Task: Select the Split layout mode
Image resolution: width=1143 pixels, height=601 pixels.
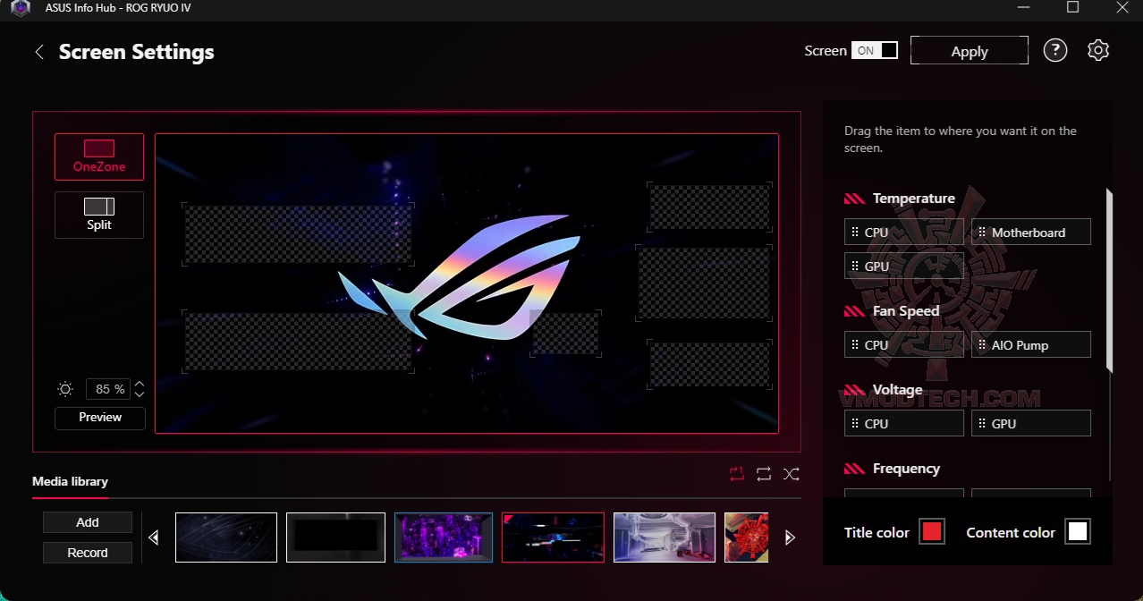Action: tap(99, 215)
